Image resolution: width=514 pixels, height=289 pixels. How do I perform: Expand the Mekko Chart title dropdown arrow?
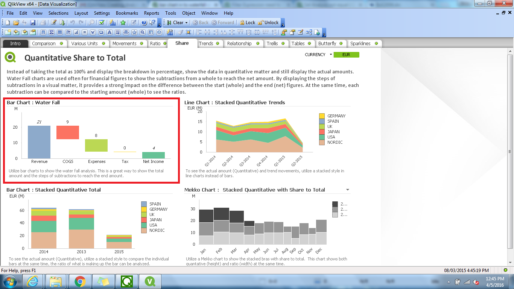[348, 190]
